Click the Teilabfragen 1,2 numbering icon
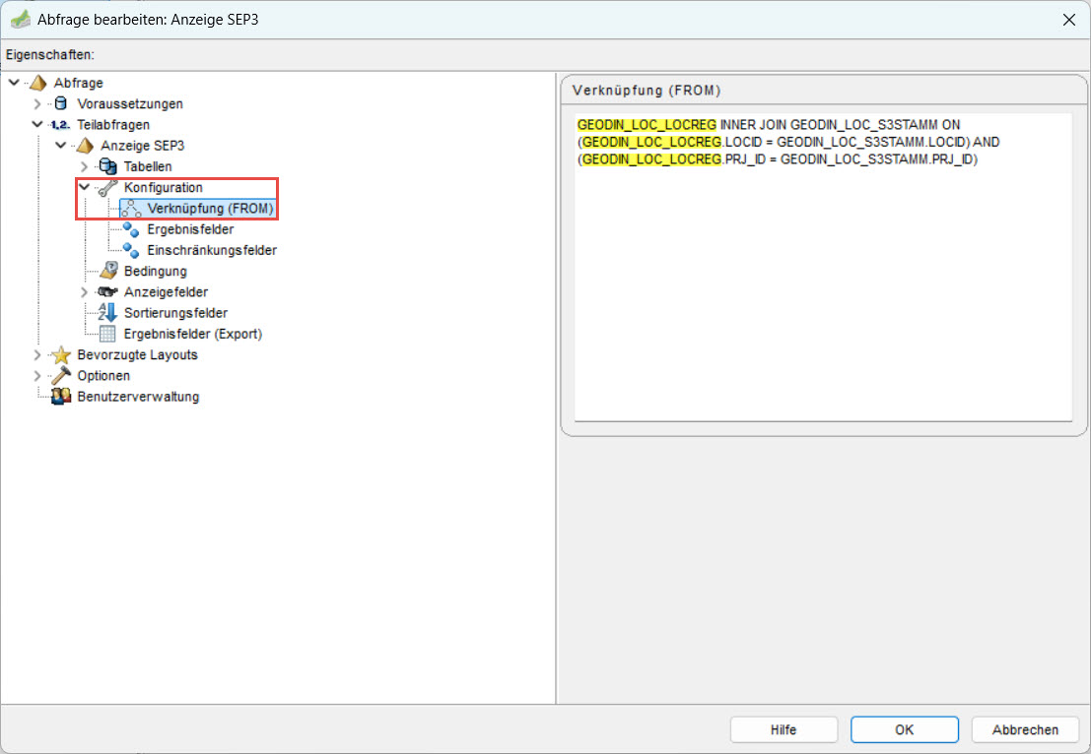This screenshot has width=1091, height=754. [60, 125]
